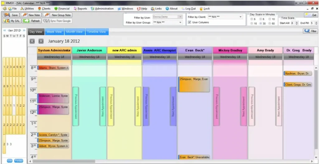Open the Reports menu

point(82,9)
